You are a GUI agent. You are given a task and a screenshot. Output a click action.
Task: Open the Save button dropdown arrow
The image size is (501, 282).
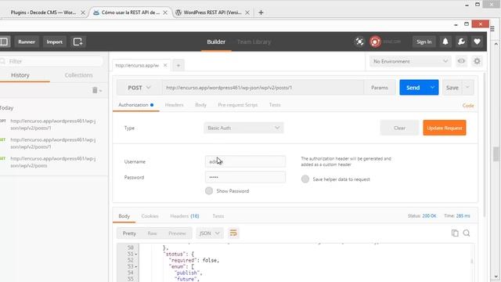click(x=467, y=88)
